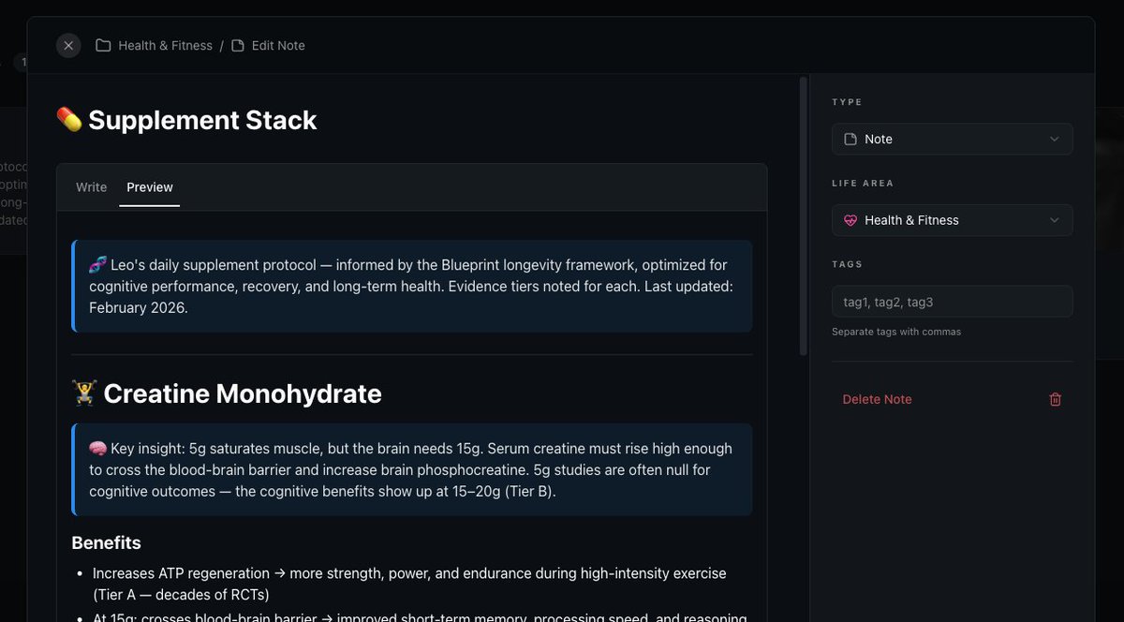Click the weightlifter emoji by Creatine Monohydrate
This screenshot has height=622, width=1124.
[x=84, y=392]
